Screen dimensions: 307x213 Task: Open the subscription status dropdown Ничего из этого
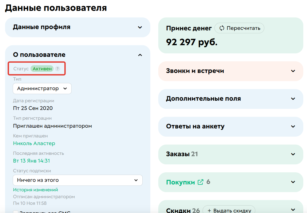click(x=78, y=180)
